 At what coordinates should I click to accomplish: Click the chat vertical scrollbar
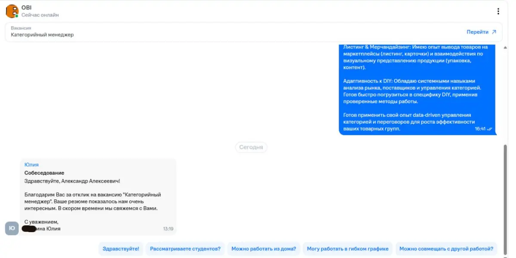coord(505,194)
